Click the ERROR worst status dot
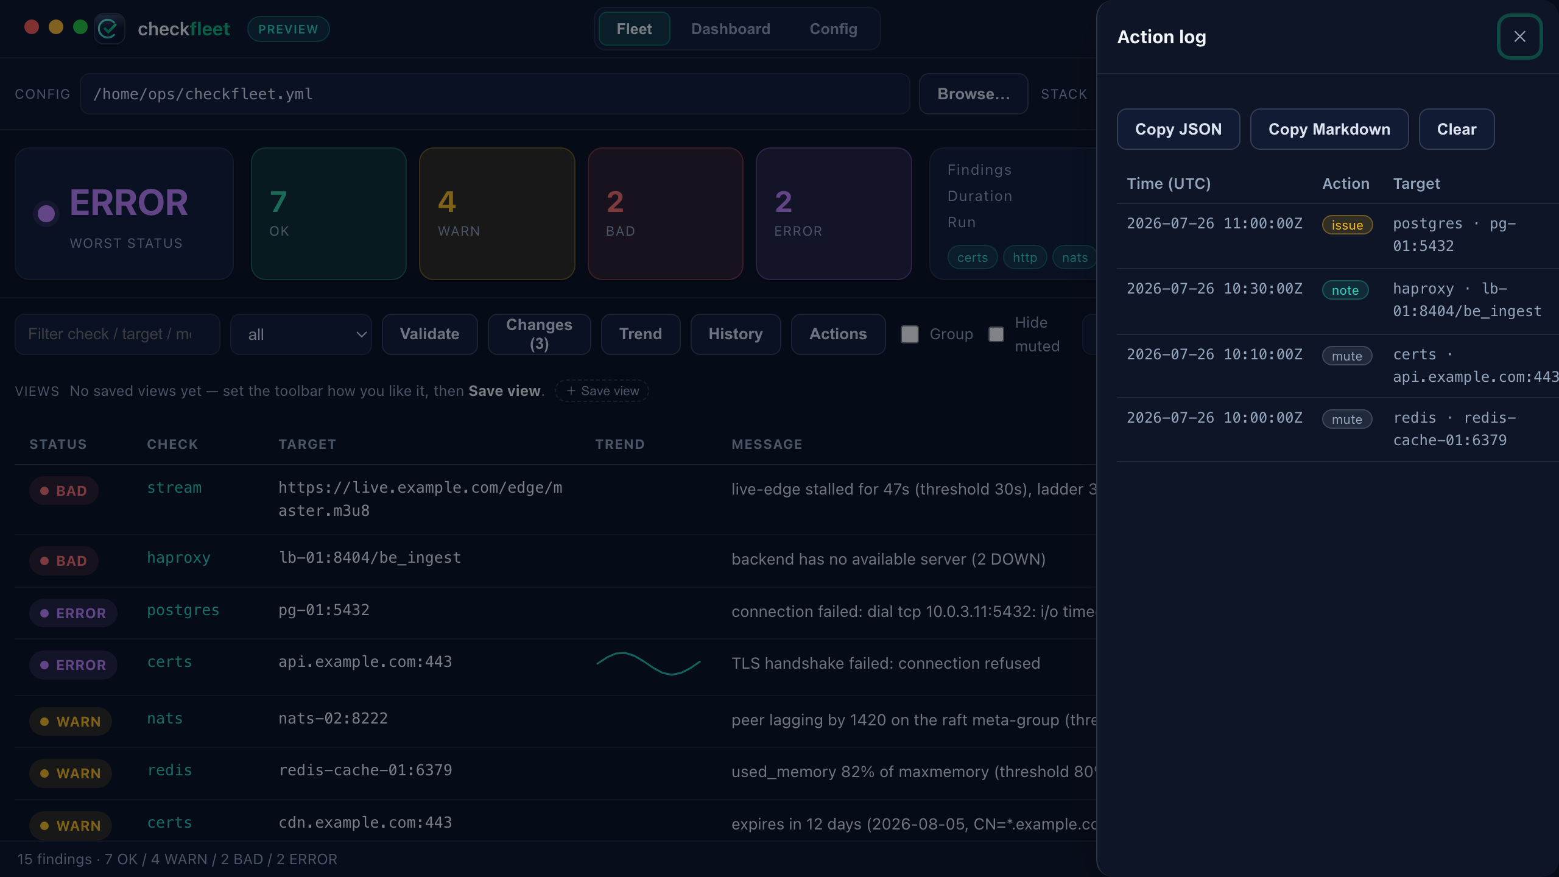The height and width of the screenshot is (877, 1559). (46, 214)
